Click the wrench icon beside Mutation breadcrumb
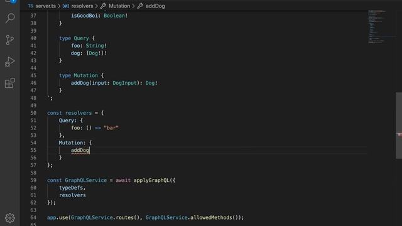Image resolution: width=402 pixels, height=226 pixels. [x=103, y=6]
